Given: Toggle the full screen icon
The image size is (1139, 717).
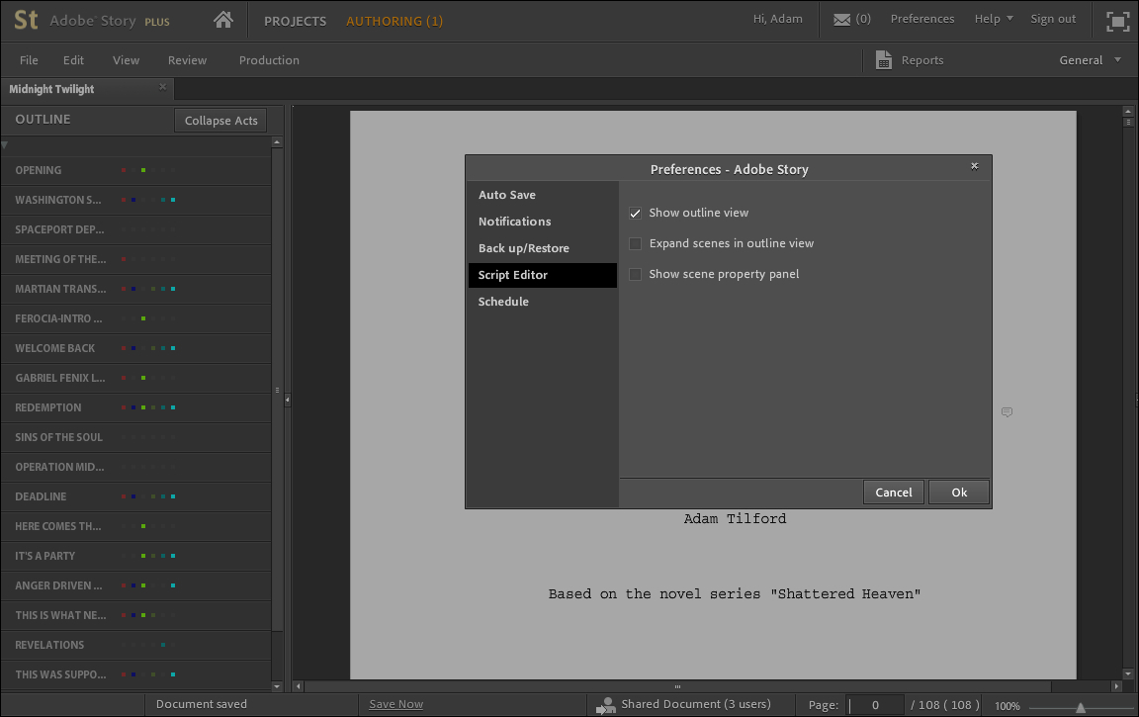Looking at the screenshot, I should 1117,21.
